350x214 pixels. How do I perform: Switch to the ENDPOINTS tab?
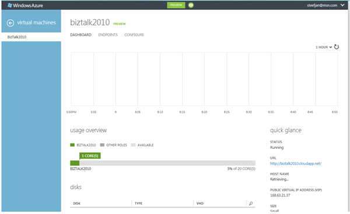(x=108, y=35)
